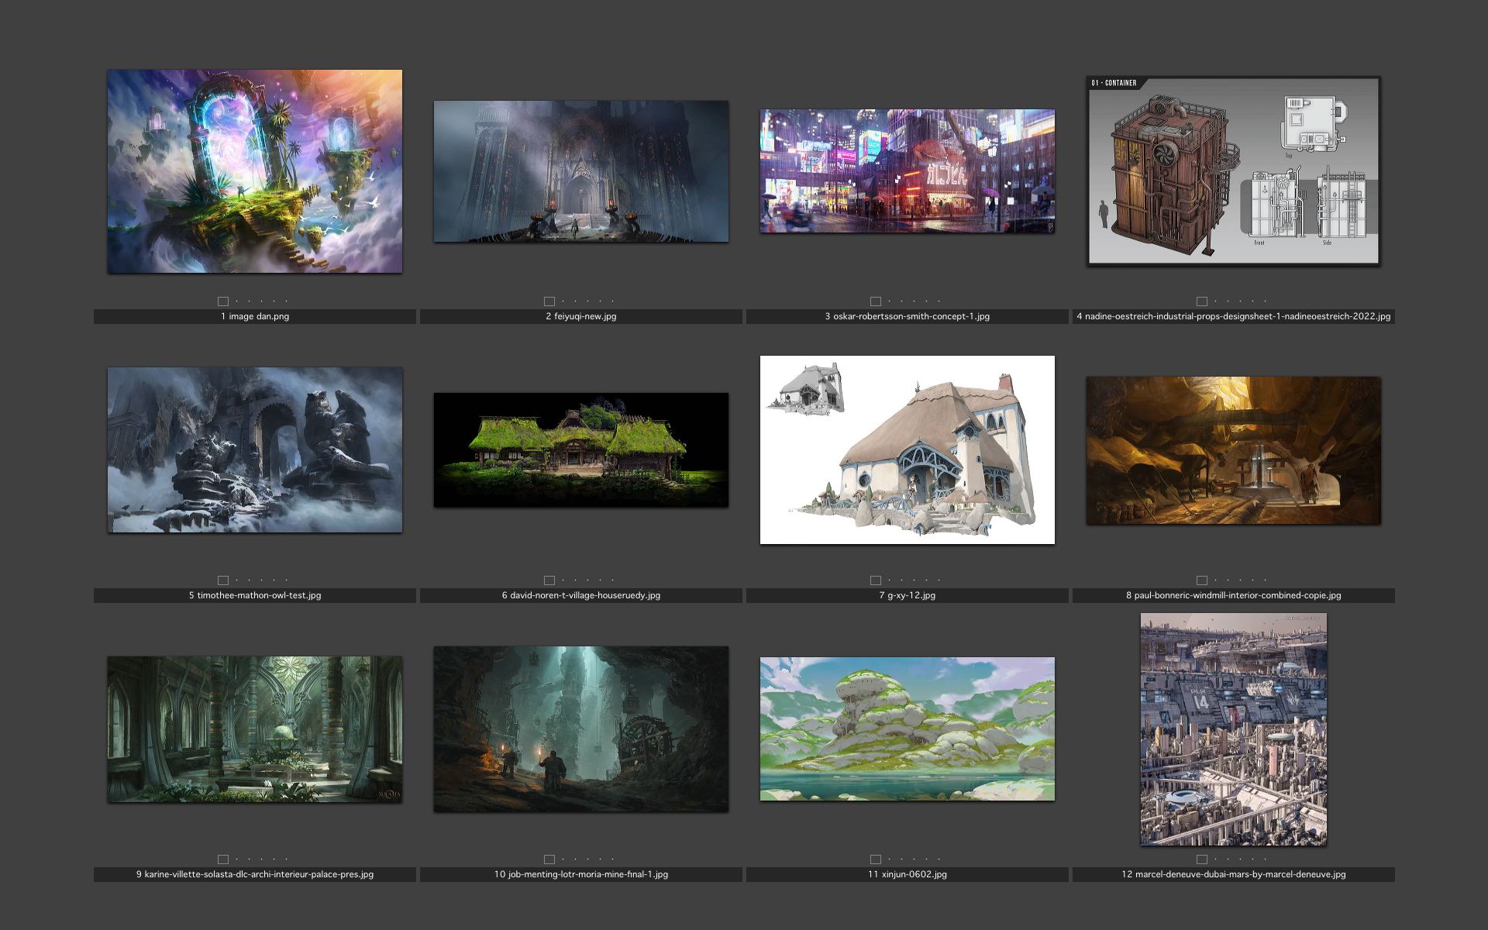The width and height of the screenshot is (1488, 930).
Task: Click the filename '3 oskar-robertsson-smith-concept-1.jpg'
Action: coord(908,316)
